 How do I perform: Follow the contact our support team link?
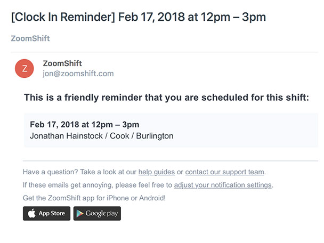tap(224, 172)
